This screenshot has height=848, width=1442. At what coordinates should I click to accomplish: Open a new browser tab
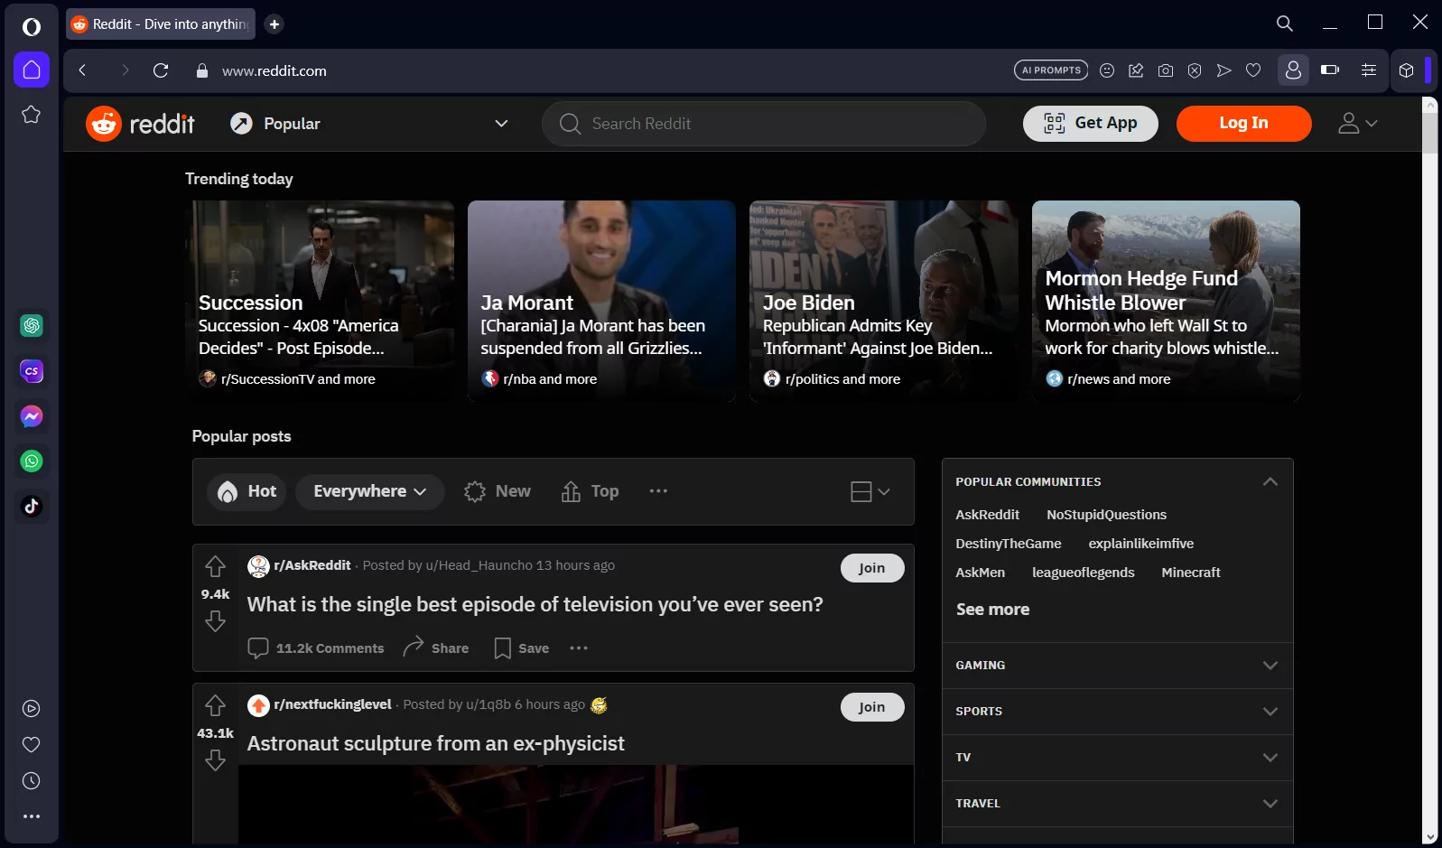pyautogui.click(x=274, y=24)
